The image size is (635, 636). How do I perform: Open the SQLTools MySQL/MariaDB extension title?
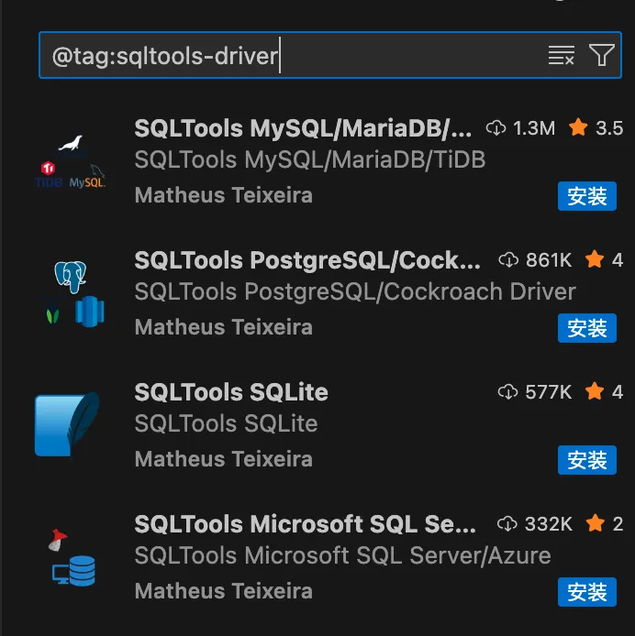tap(303, 128)
